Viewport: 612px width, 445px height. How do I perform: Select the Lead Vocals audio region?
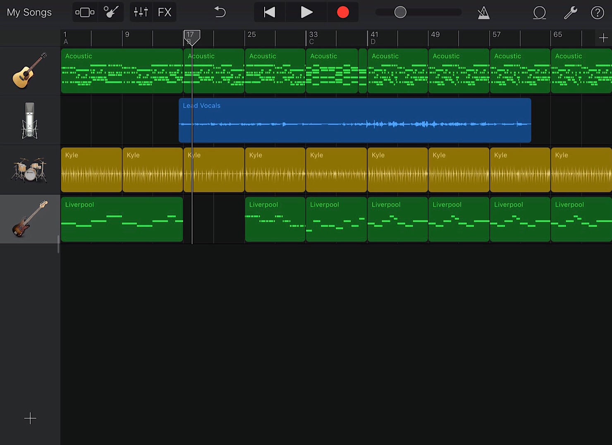point(355,120)
